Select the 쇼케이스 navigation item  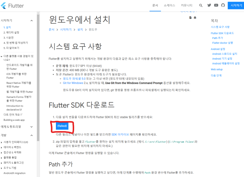coord(169,5)
